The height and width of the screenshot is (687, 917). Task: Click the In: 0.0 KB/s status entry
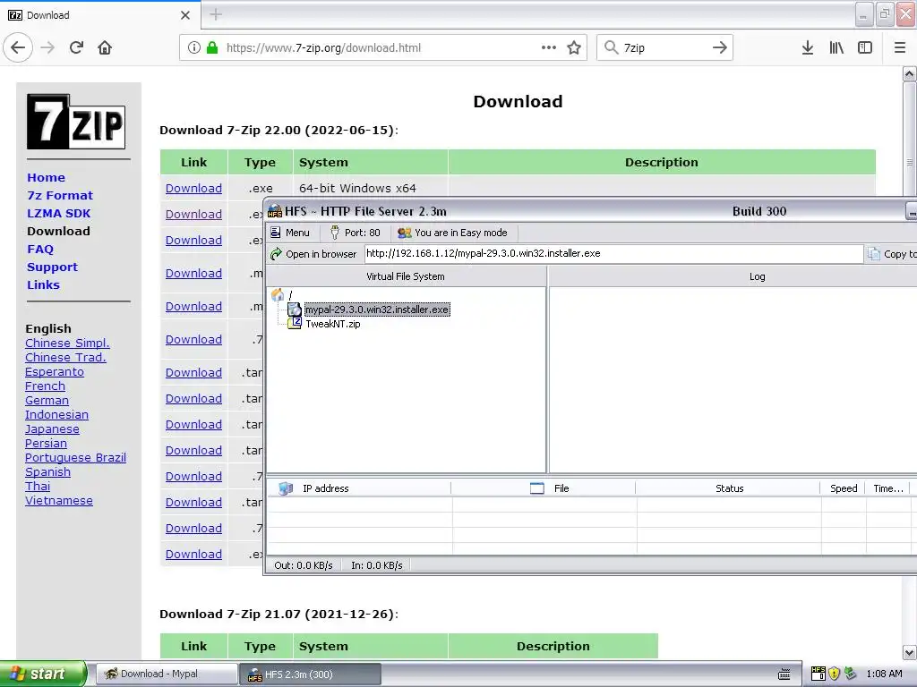(x=377, y=565)
